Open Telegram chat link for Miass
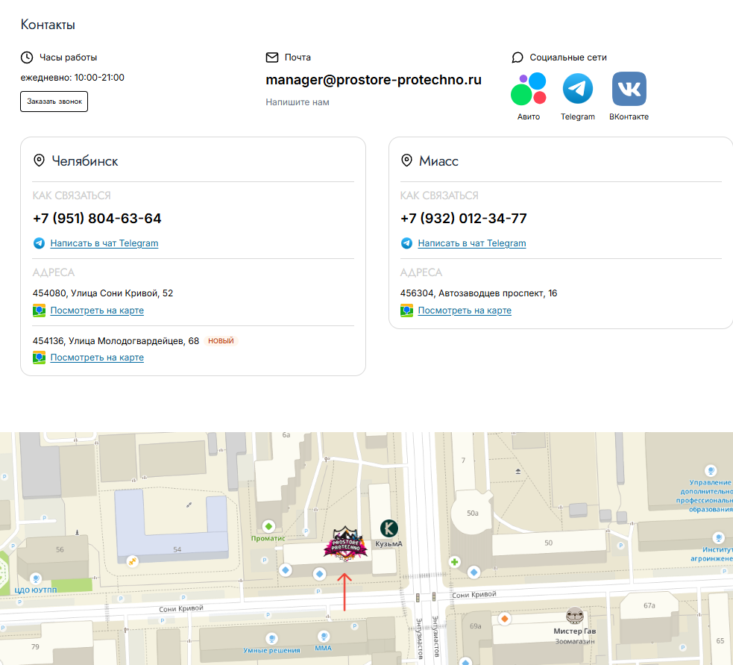The width and height of the screenshot is (733, 665). point(472,243)
